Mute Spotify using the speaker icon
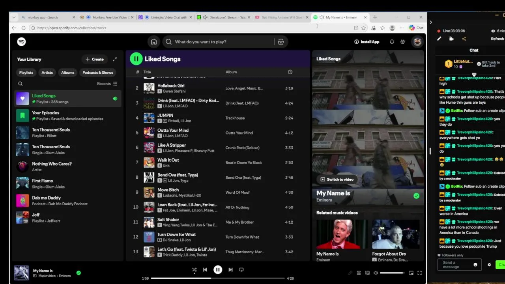 click(x=376, y=273)
